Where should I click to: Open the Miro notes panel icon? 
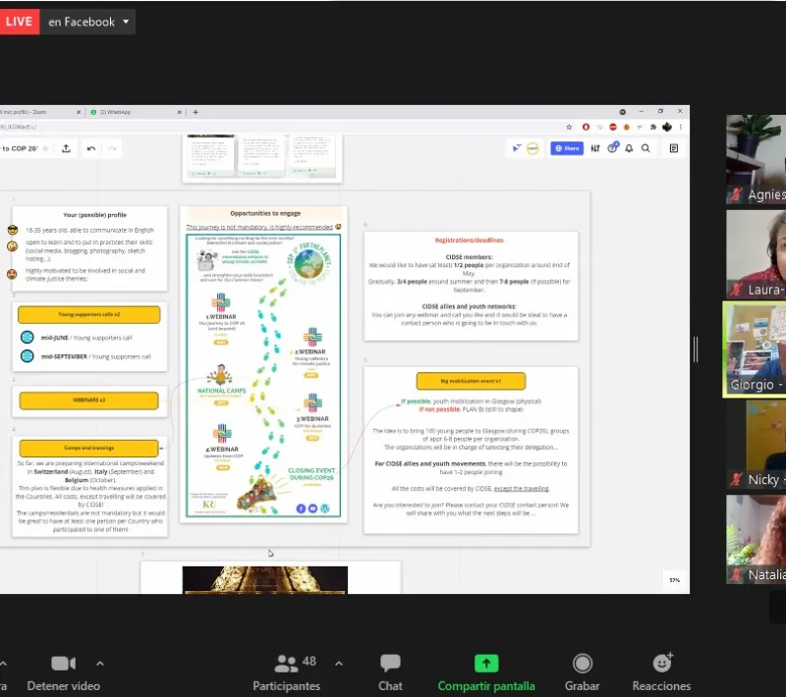click(x=674, y=148)
